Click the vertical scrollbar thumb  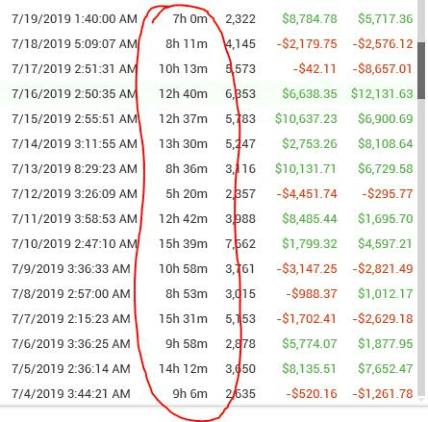[x=421, y=71]
